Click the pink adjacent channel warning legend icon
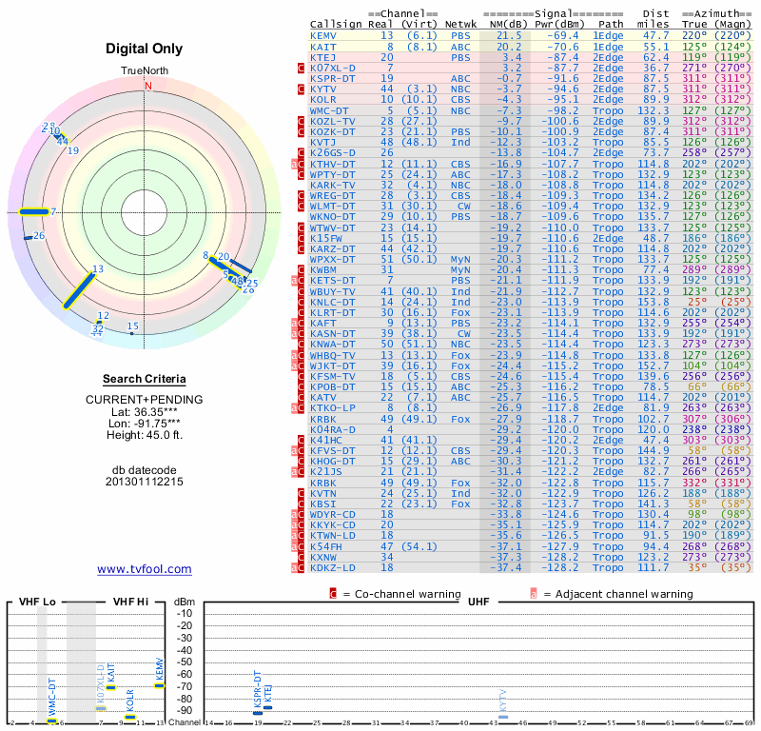761x731 pixels. point(534,594)
